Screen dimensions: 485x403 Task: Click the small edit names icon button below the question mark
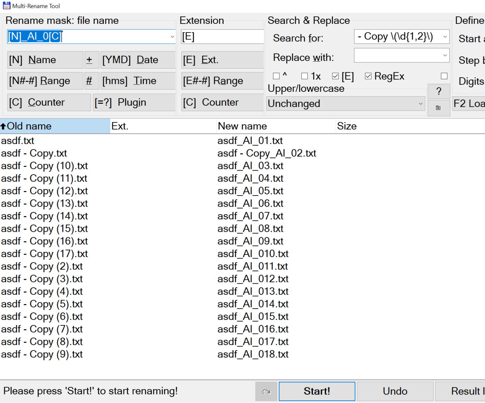[x=438, y=108]
